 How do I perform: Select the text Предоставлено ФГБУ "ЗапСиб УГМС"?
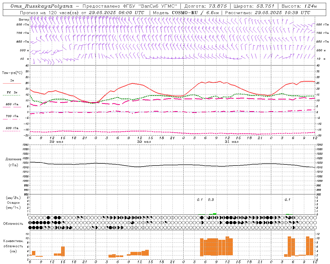[x=130, y=6]
